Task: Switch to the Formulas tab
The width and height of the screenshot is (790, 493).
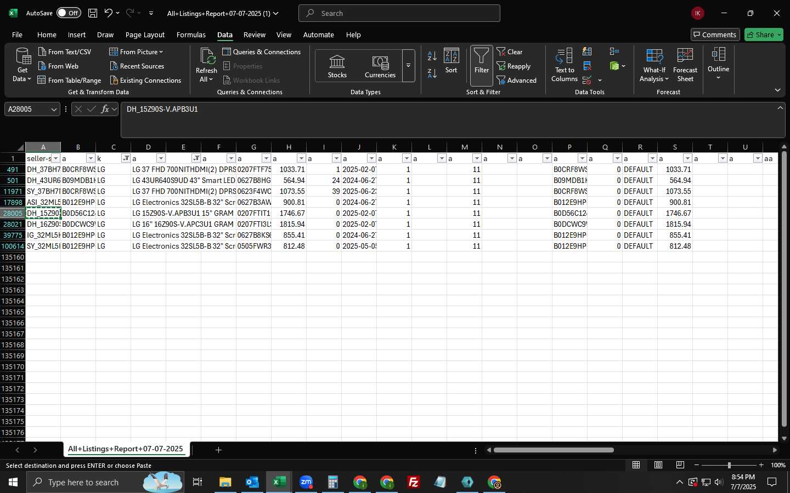Action: point(191,35)
